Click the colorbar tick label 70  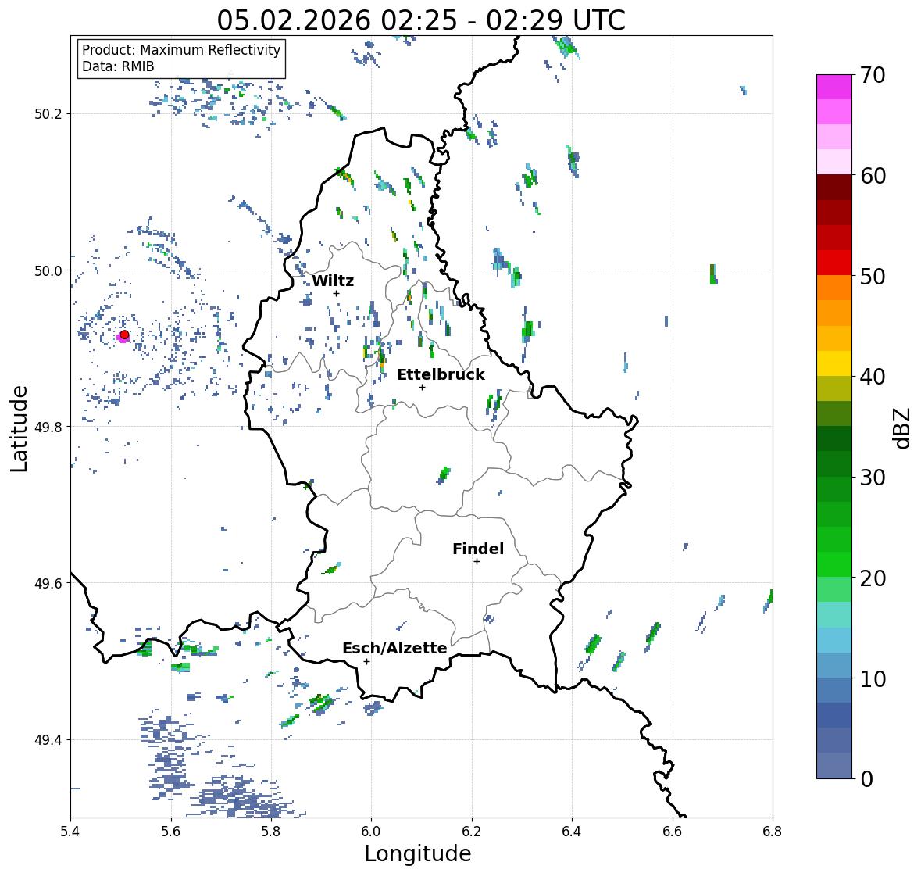[x=873, y=75]
